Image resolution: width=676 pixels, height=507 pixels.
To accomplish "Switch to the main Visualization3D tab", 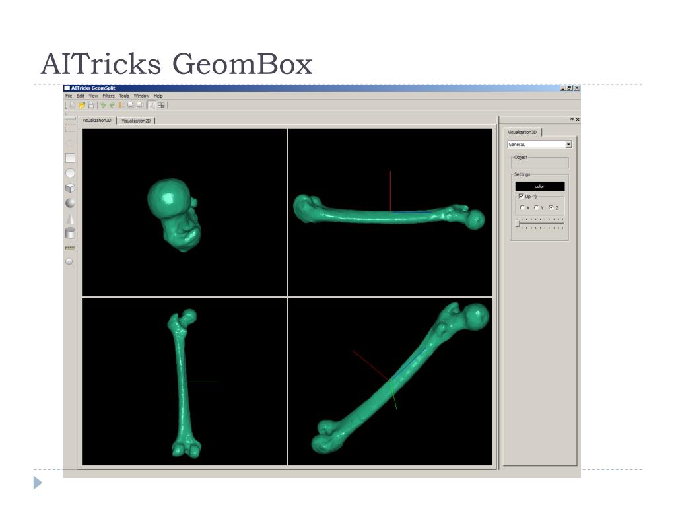I will (x=97, y=121).
